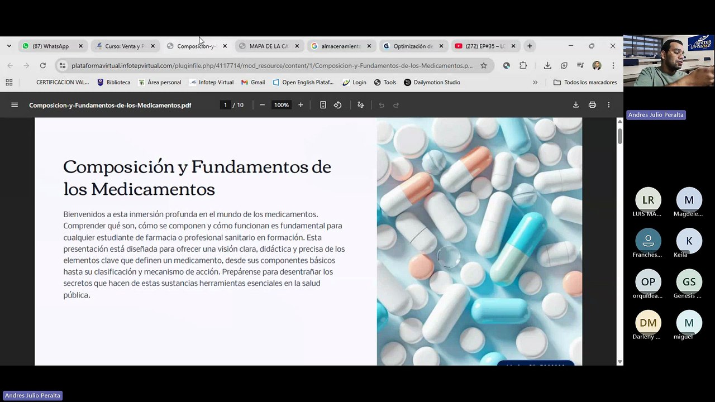The height and width of the screenshot is (402, 715).
Task: Switch to almacenamiento Google tab
Action: (341, 46)
